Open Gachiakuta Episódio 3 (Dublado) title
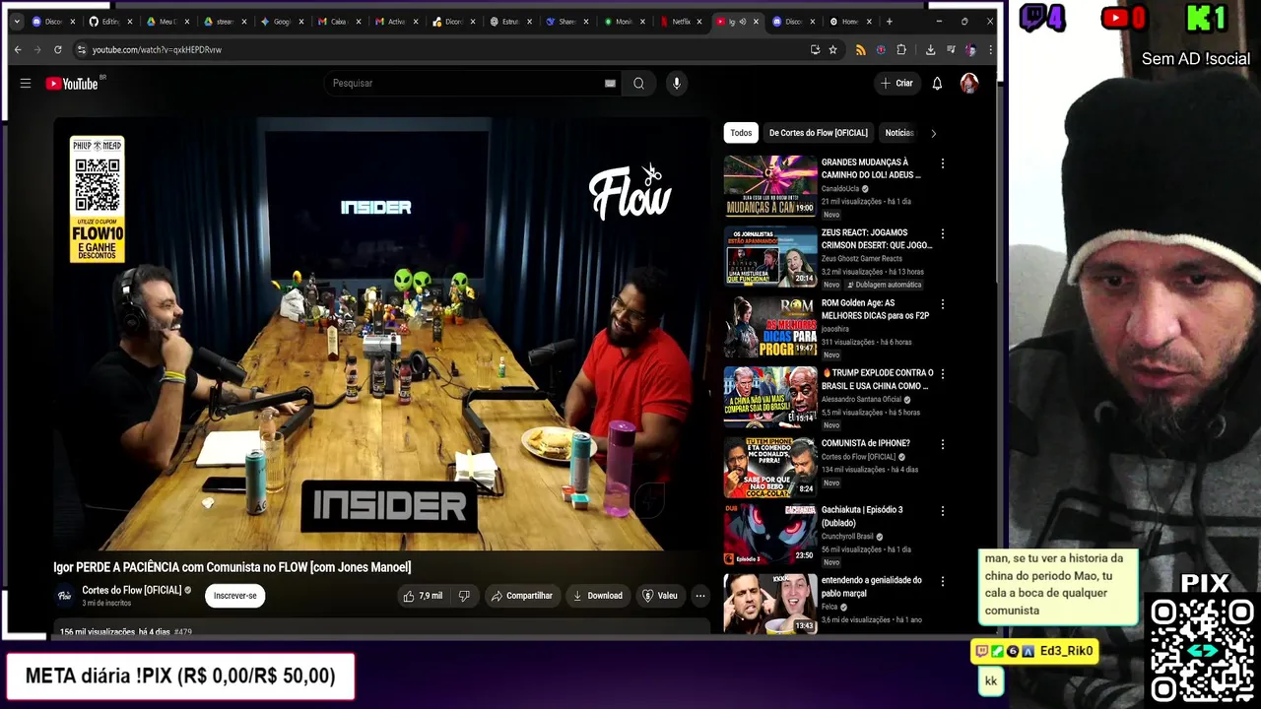Screen dimensions: 1261x709 click(x=862, y=516)
